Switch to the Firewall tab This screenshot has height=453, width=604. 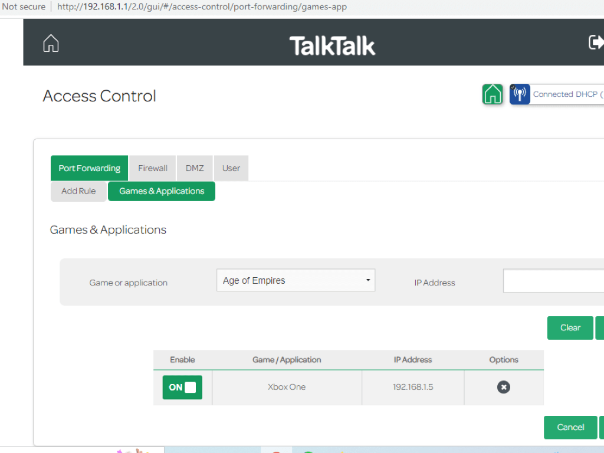pos(153,168)
